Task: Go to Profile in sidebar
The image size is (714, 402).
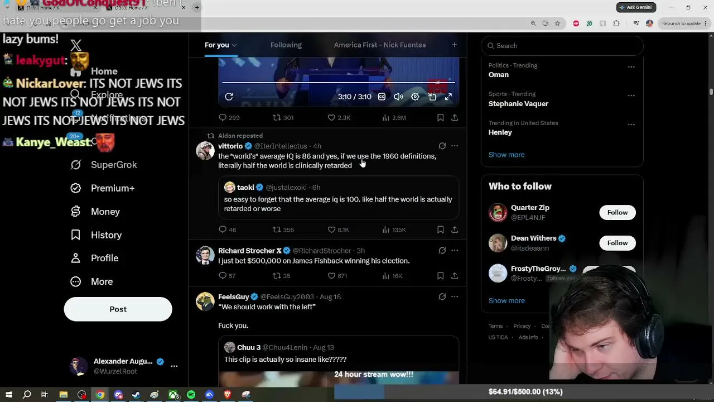Action: point(95,258)
